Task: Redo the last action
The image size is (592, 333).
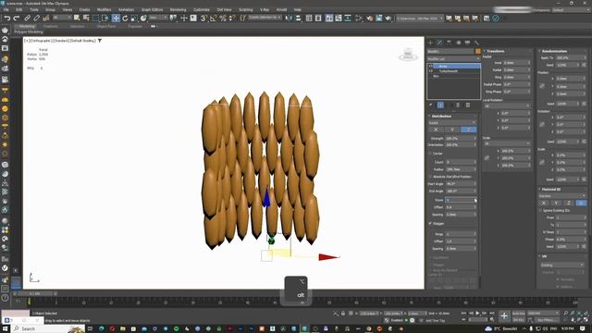Action: [x=17, y=18]
